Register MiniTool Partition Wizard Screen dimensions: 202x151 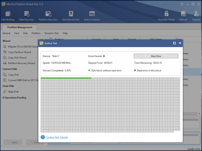pos(196,15)
